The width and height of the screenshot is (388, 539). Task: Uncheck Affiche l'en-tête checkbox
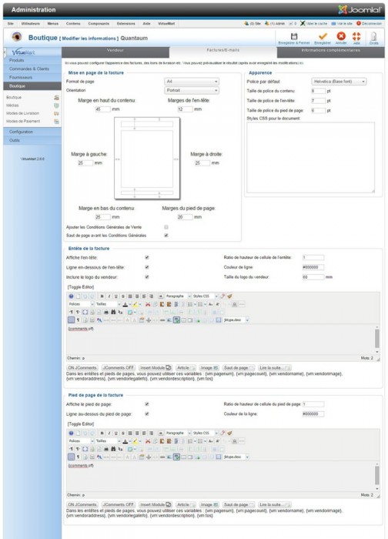[x=147, y=257]
